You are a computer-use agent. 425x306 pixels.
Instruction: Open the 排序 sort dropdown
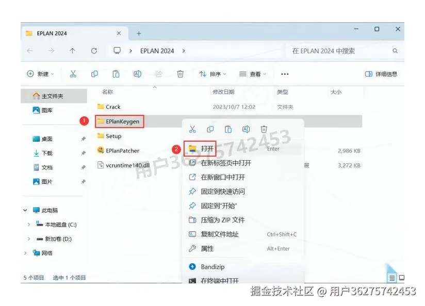(213, 74)
